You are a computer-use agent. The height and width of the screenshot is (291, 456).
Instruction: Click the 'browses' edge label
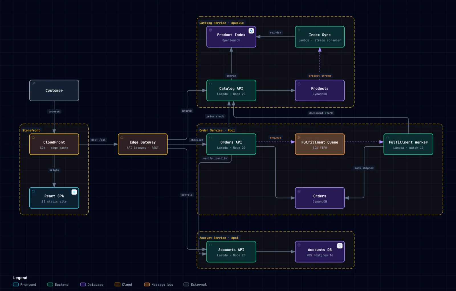pos(54,111)
